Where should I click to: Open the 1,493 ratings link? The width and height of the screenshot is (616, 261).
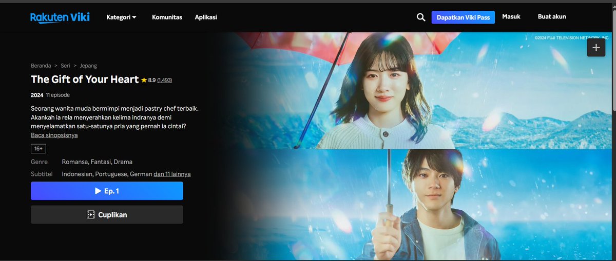(x=164, y=81)
